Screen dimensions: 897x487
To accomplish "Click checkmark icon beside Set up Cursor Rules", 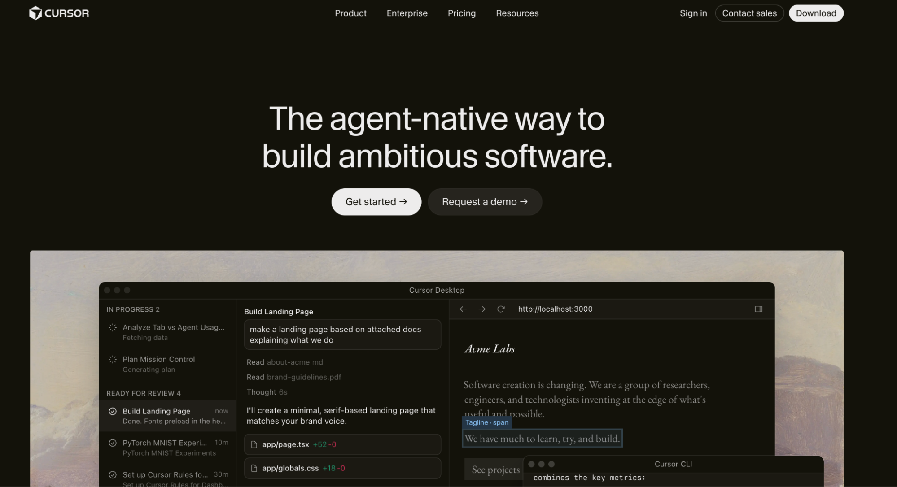I will point(113,475).
